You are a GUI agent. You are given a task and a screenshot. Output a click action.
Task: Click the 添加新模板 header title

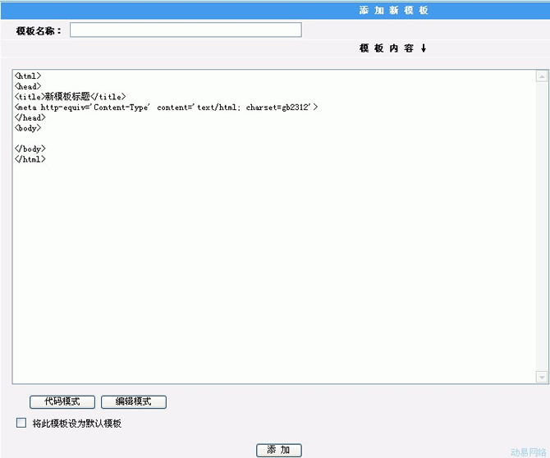(393, 11)
